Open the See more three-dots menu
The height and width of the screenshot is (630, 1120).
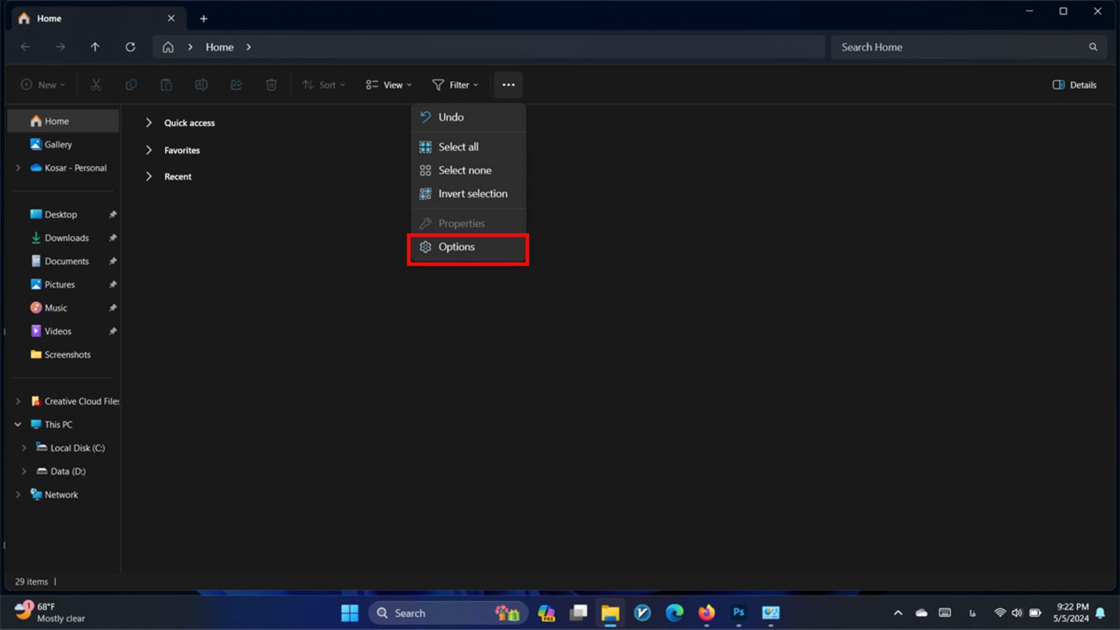coord(508,85)
